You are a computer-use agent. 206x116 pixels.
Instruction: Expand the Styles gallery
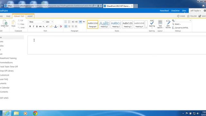pyautogui.click(x=146, y=24)
